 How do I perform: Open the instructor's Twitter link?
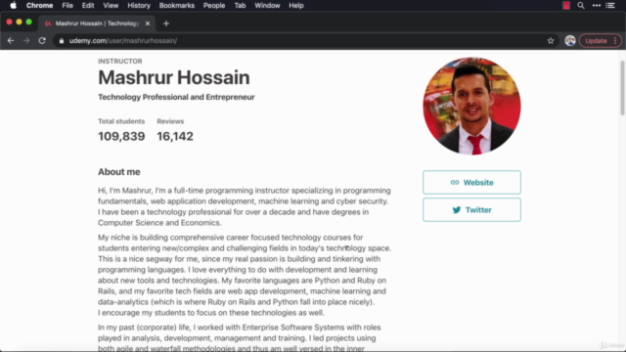point(471,210)
